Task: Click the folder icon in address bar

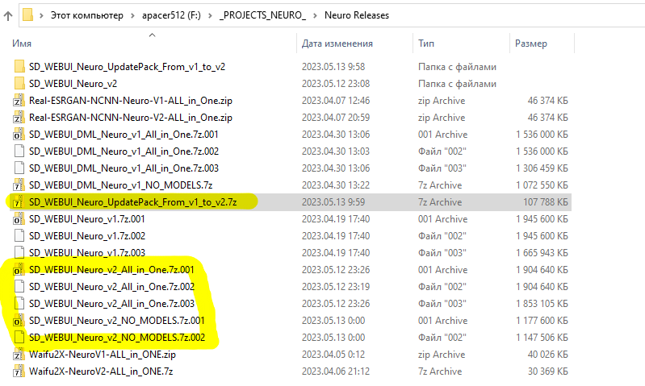Action: click(x=27, y=15)
